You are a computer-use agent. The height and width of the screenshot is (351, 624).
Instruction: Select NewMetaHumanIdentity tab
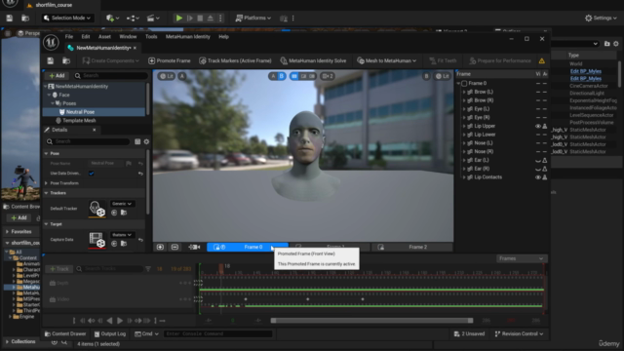pos(102,48)
